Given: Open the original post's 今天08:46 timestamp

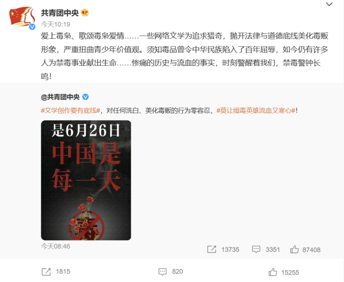Looking at the screenshot, I should (55, 246).
